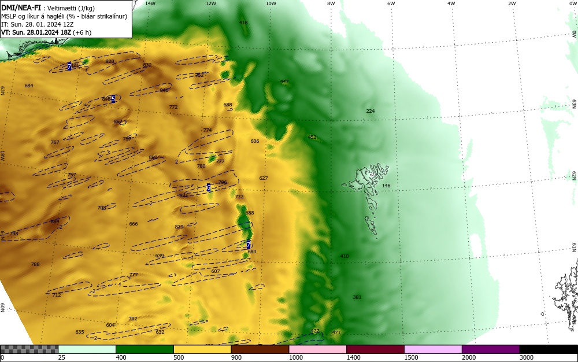Choose the light violet 1500–2000 legend swatch

tap(433, 349)
